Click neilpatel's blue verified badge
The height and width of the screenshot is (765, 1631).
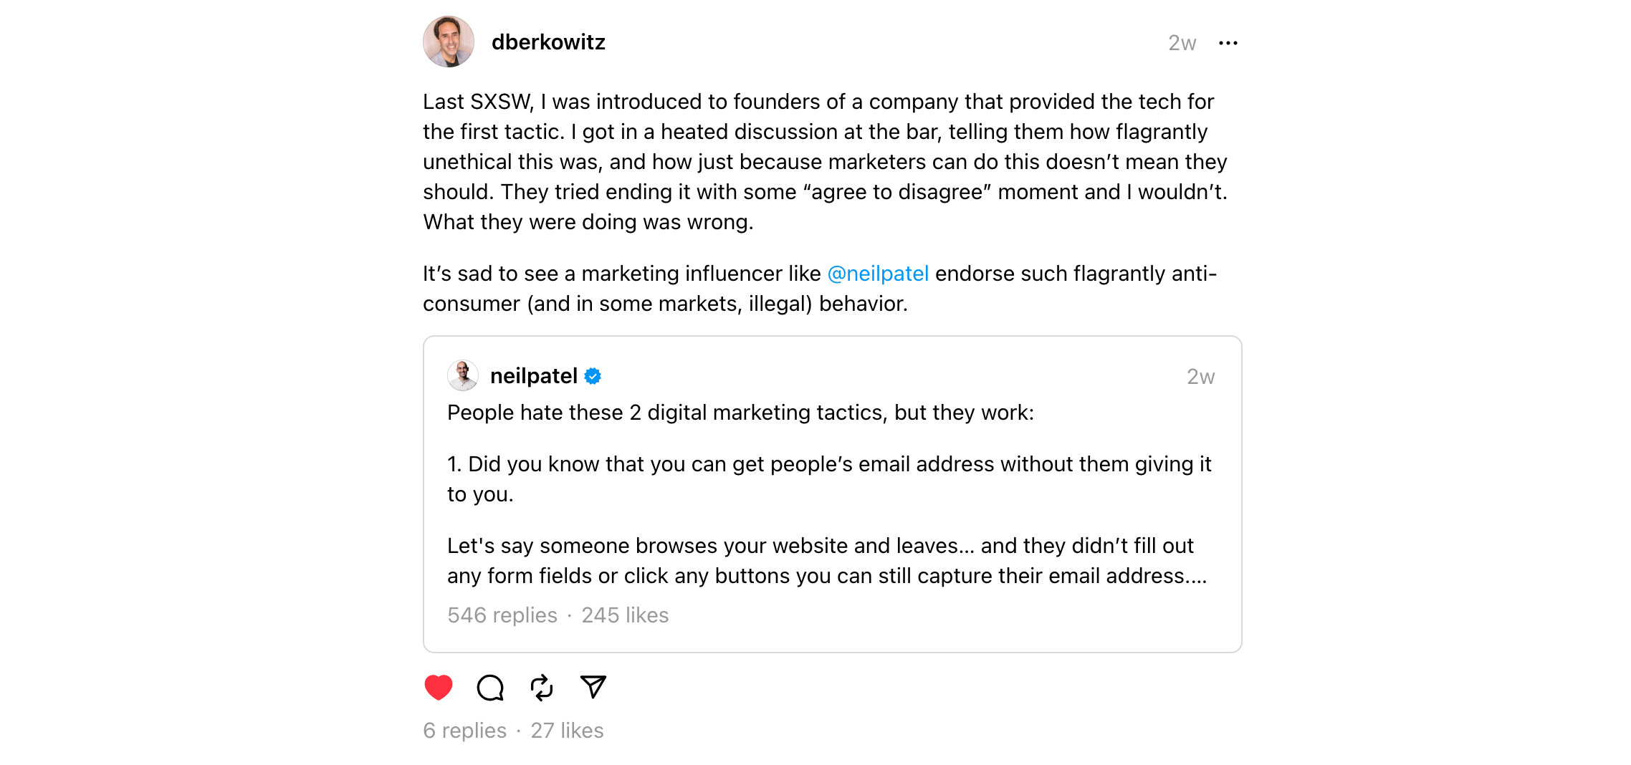[593, 376]
